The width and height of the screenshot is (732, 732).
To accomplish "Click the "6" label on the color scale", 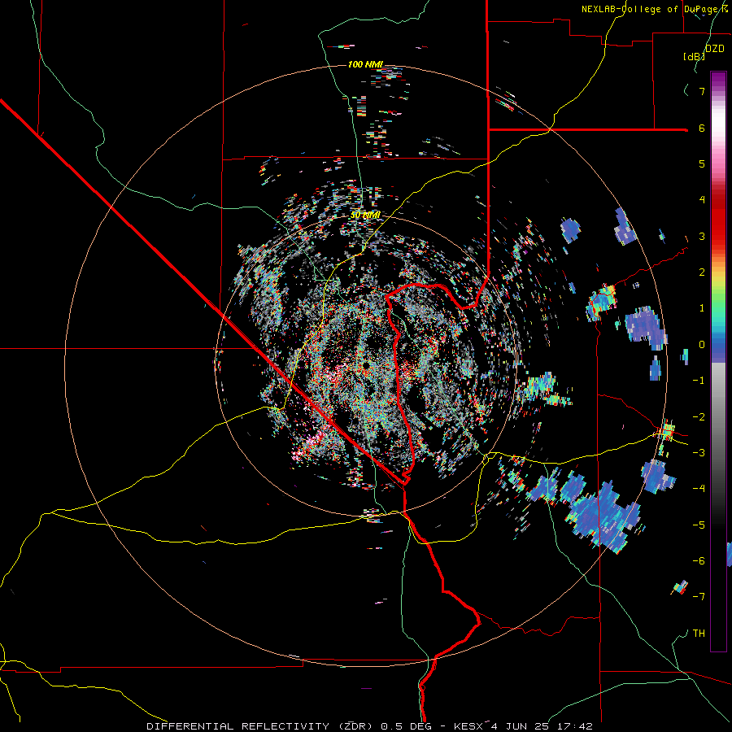I will click(702, 128).
